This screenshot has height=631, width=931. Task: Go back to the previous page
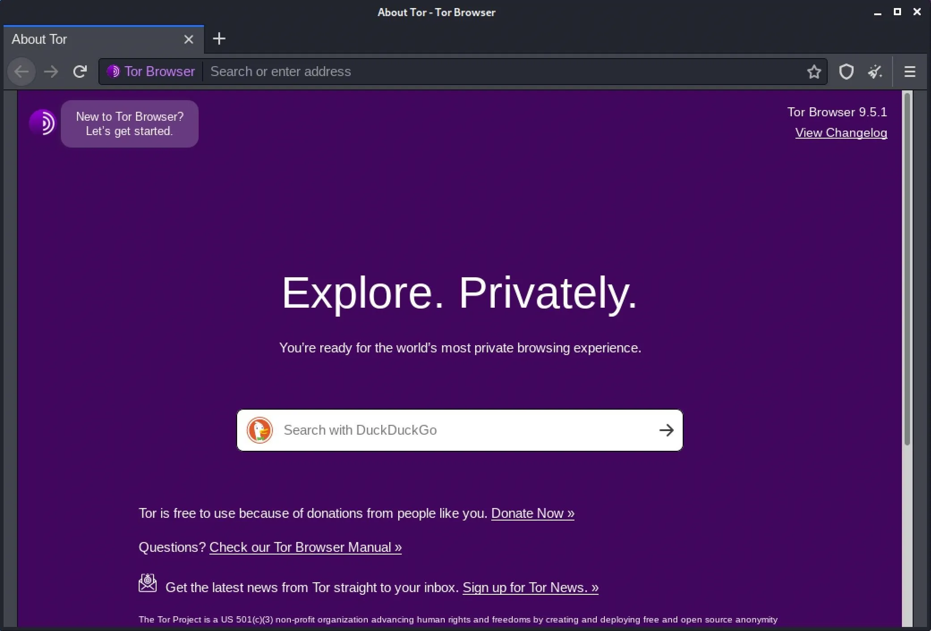pyautogui.click(x=21, y=72)
